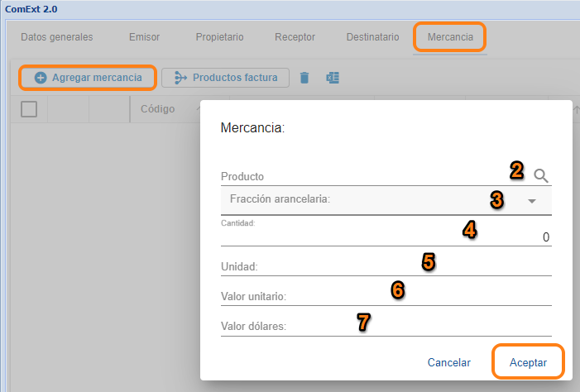
Task: Go to the Propietario tab
Action: 219,37
